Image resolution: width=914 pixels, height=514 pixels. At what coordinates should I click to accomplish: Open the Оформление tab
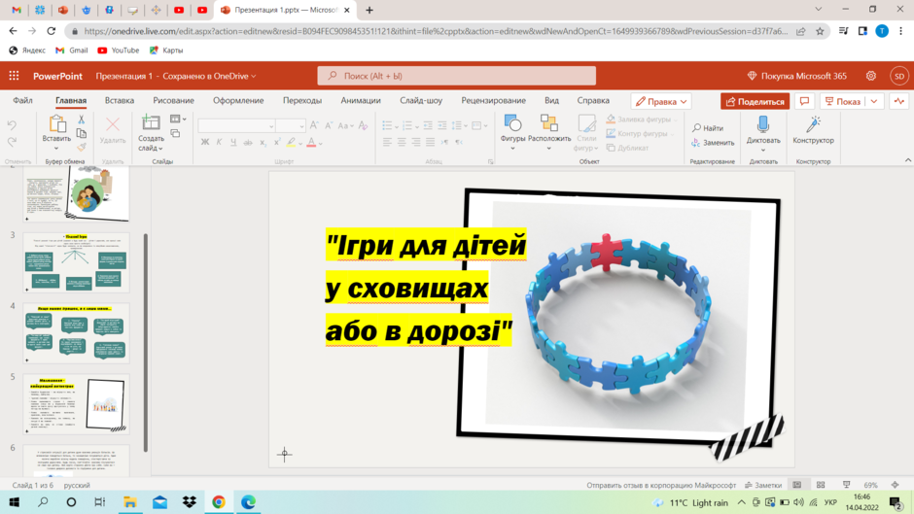[x=238, y=100]
